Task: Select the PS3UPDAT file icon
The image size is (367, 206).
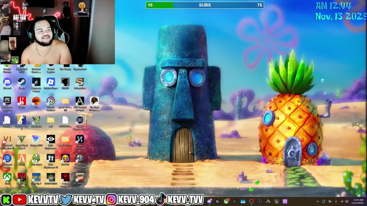Action: [x=65, y=122]
